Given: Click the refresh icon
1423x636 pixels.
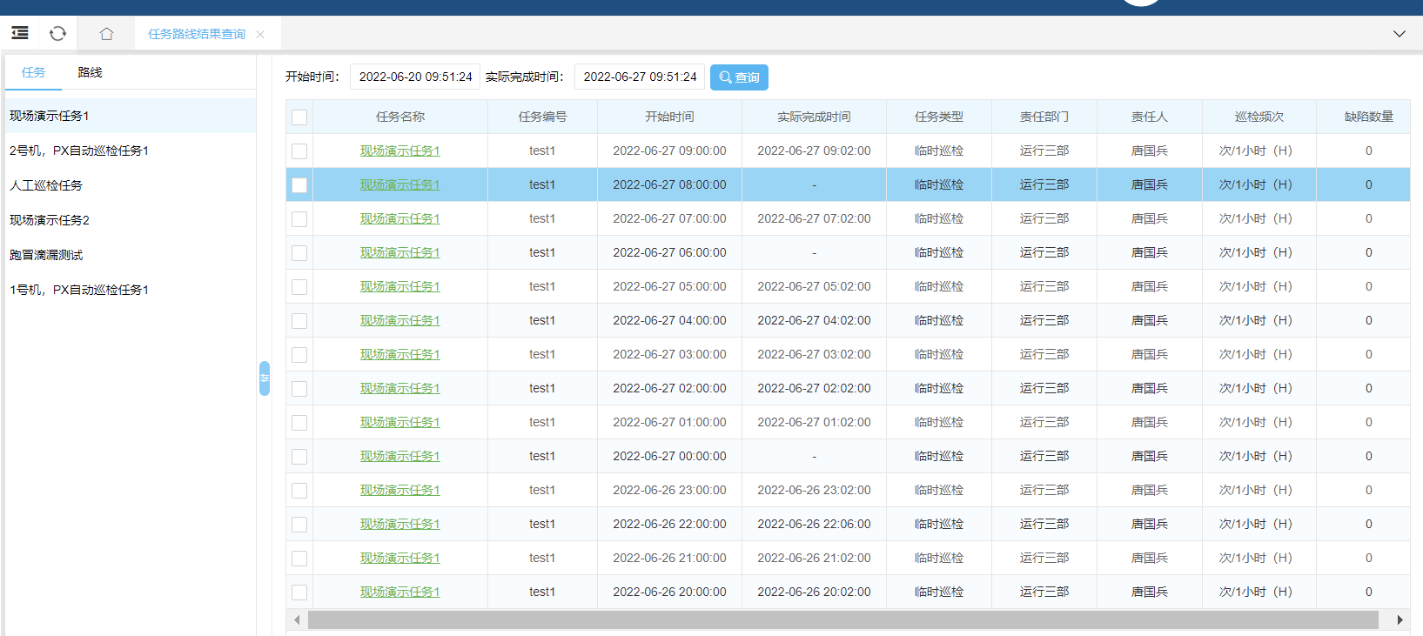Looking at the screenshot, I should (x=58, y=33).
